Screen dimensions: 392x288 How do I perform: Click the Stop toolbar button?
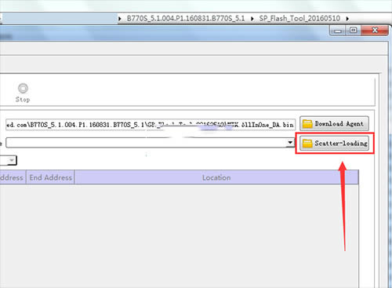click(23, 93)
